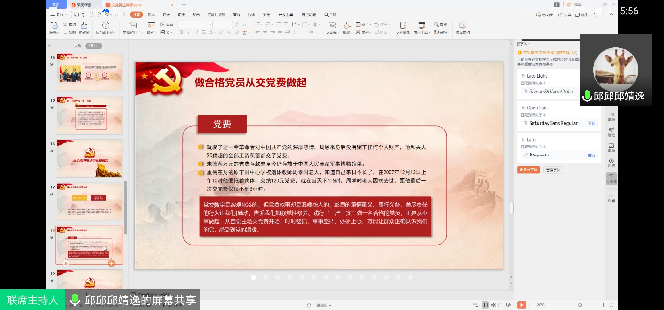The image size is (664, 310).
Task: Expand the font name combo box
Action: click(211, 25)
